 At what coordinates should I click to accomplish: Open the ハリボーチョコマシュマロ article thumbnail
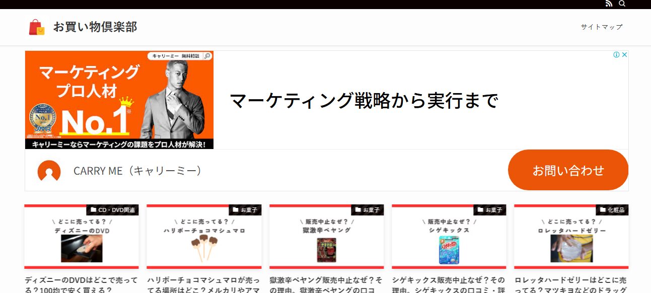[x=204, y=237]
